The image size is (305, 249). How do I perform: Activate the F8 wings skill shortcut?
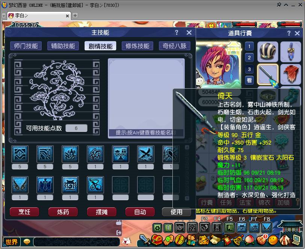267,228
